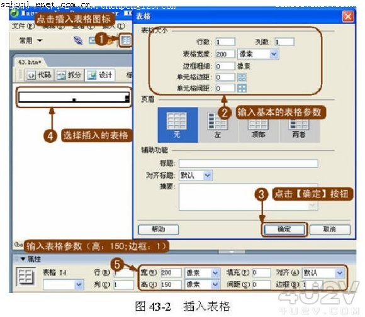The height and width of the screenshot is (317, 365).
Task: Click the Dreamweaver application icon in title bar
Action: point(15,13)
